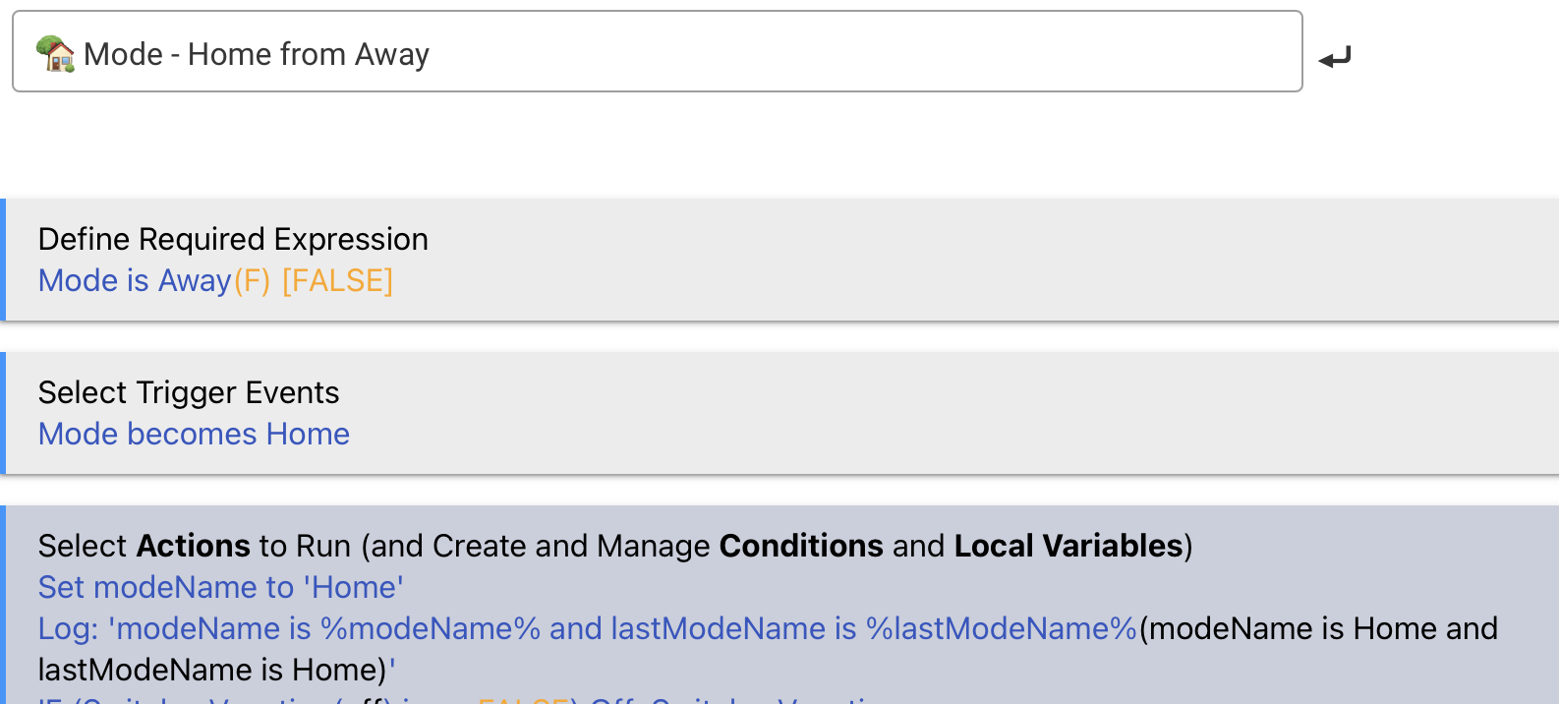The image size is (1559, 704).
Task: Edit the 'Mode becomes Home' trigger
Action: (x=194, y=434)
